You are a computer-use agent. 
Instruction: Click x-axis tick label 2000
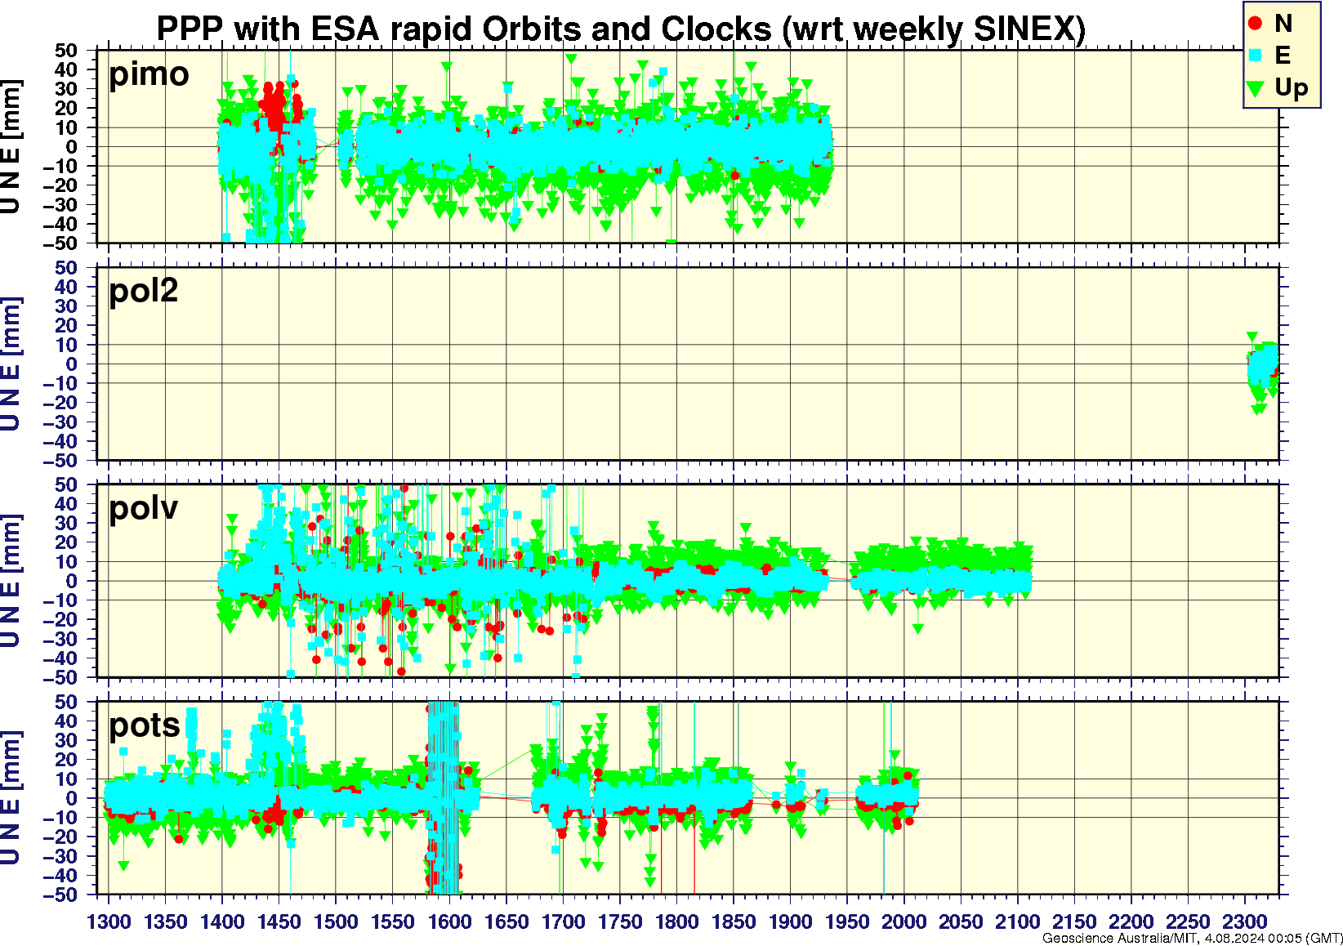tap(904, 921)
